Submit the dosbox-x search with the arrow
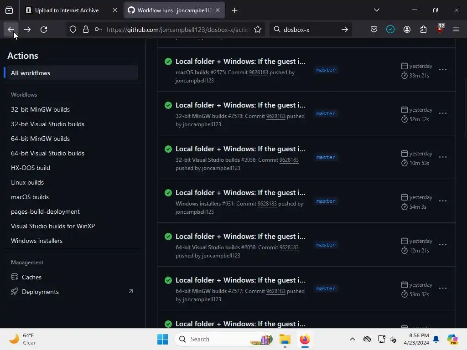This screenshot has height=350, width=467. (345, 29)
